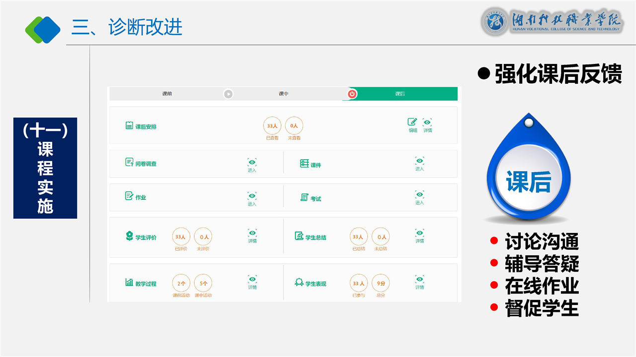Click the 9分 总分 circle

pyautogui.click(x=381, y=283)
